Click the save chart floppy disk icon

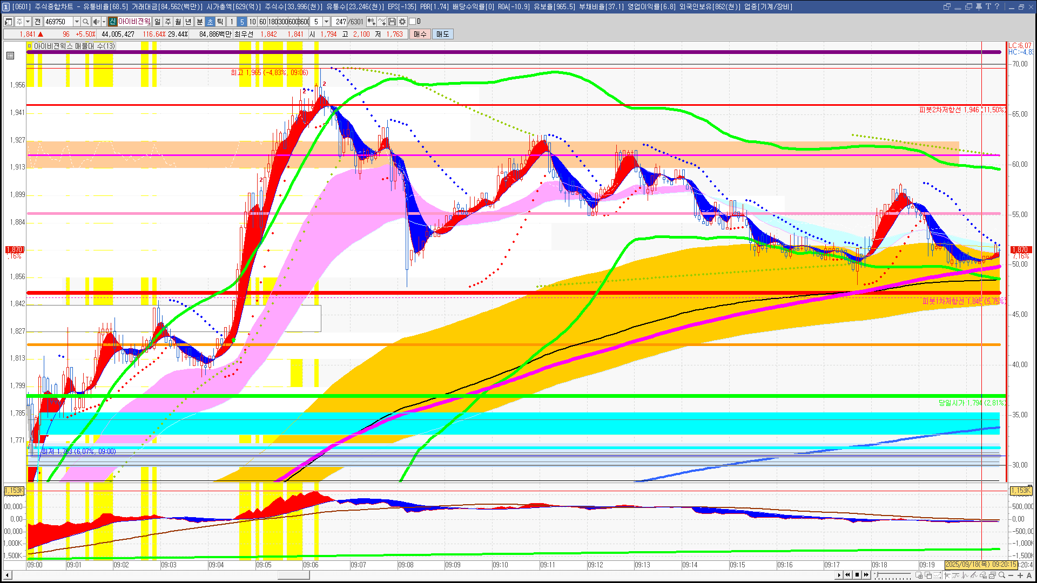coord(392,22)
